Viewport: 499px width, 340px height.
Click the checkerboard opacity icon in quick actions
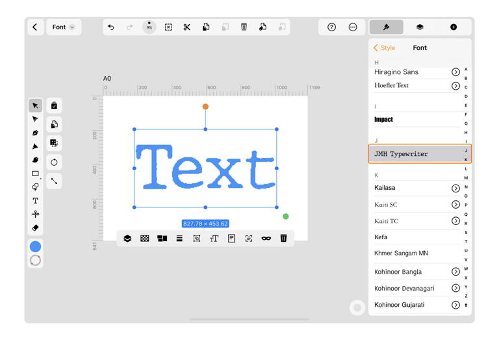click(145, 238)
